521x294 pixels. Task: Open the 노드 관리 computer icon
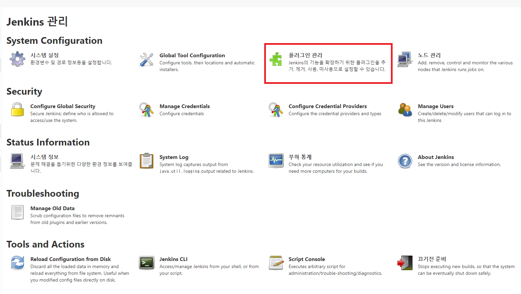405,60
